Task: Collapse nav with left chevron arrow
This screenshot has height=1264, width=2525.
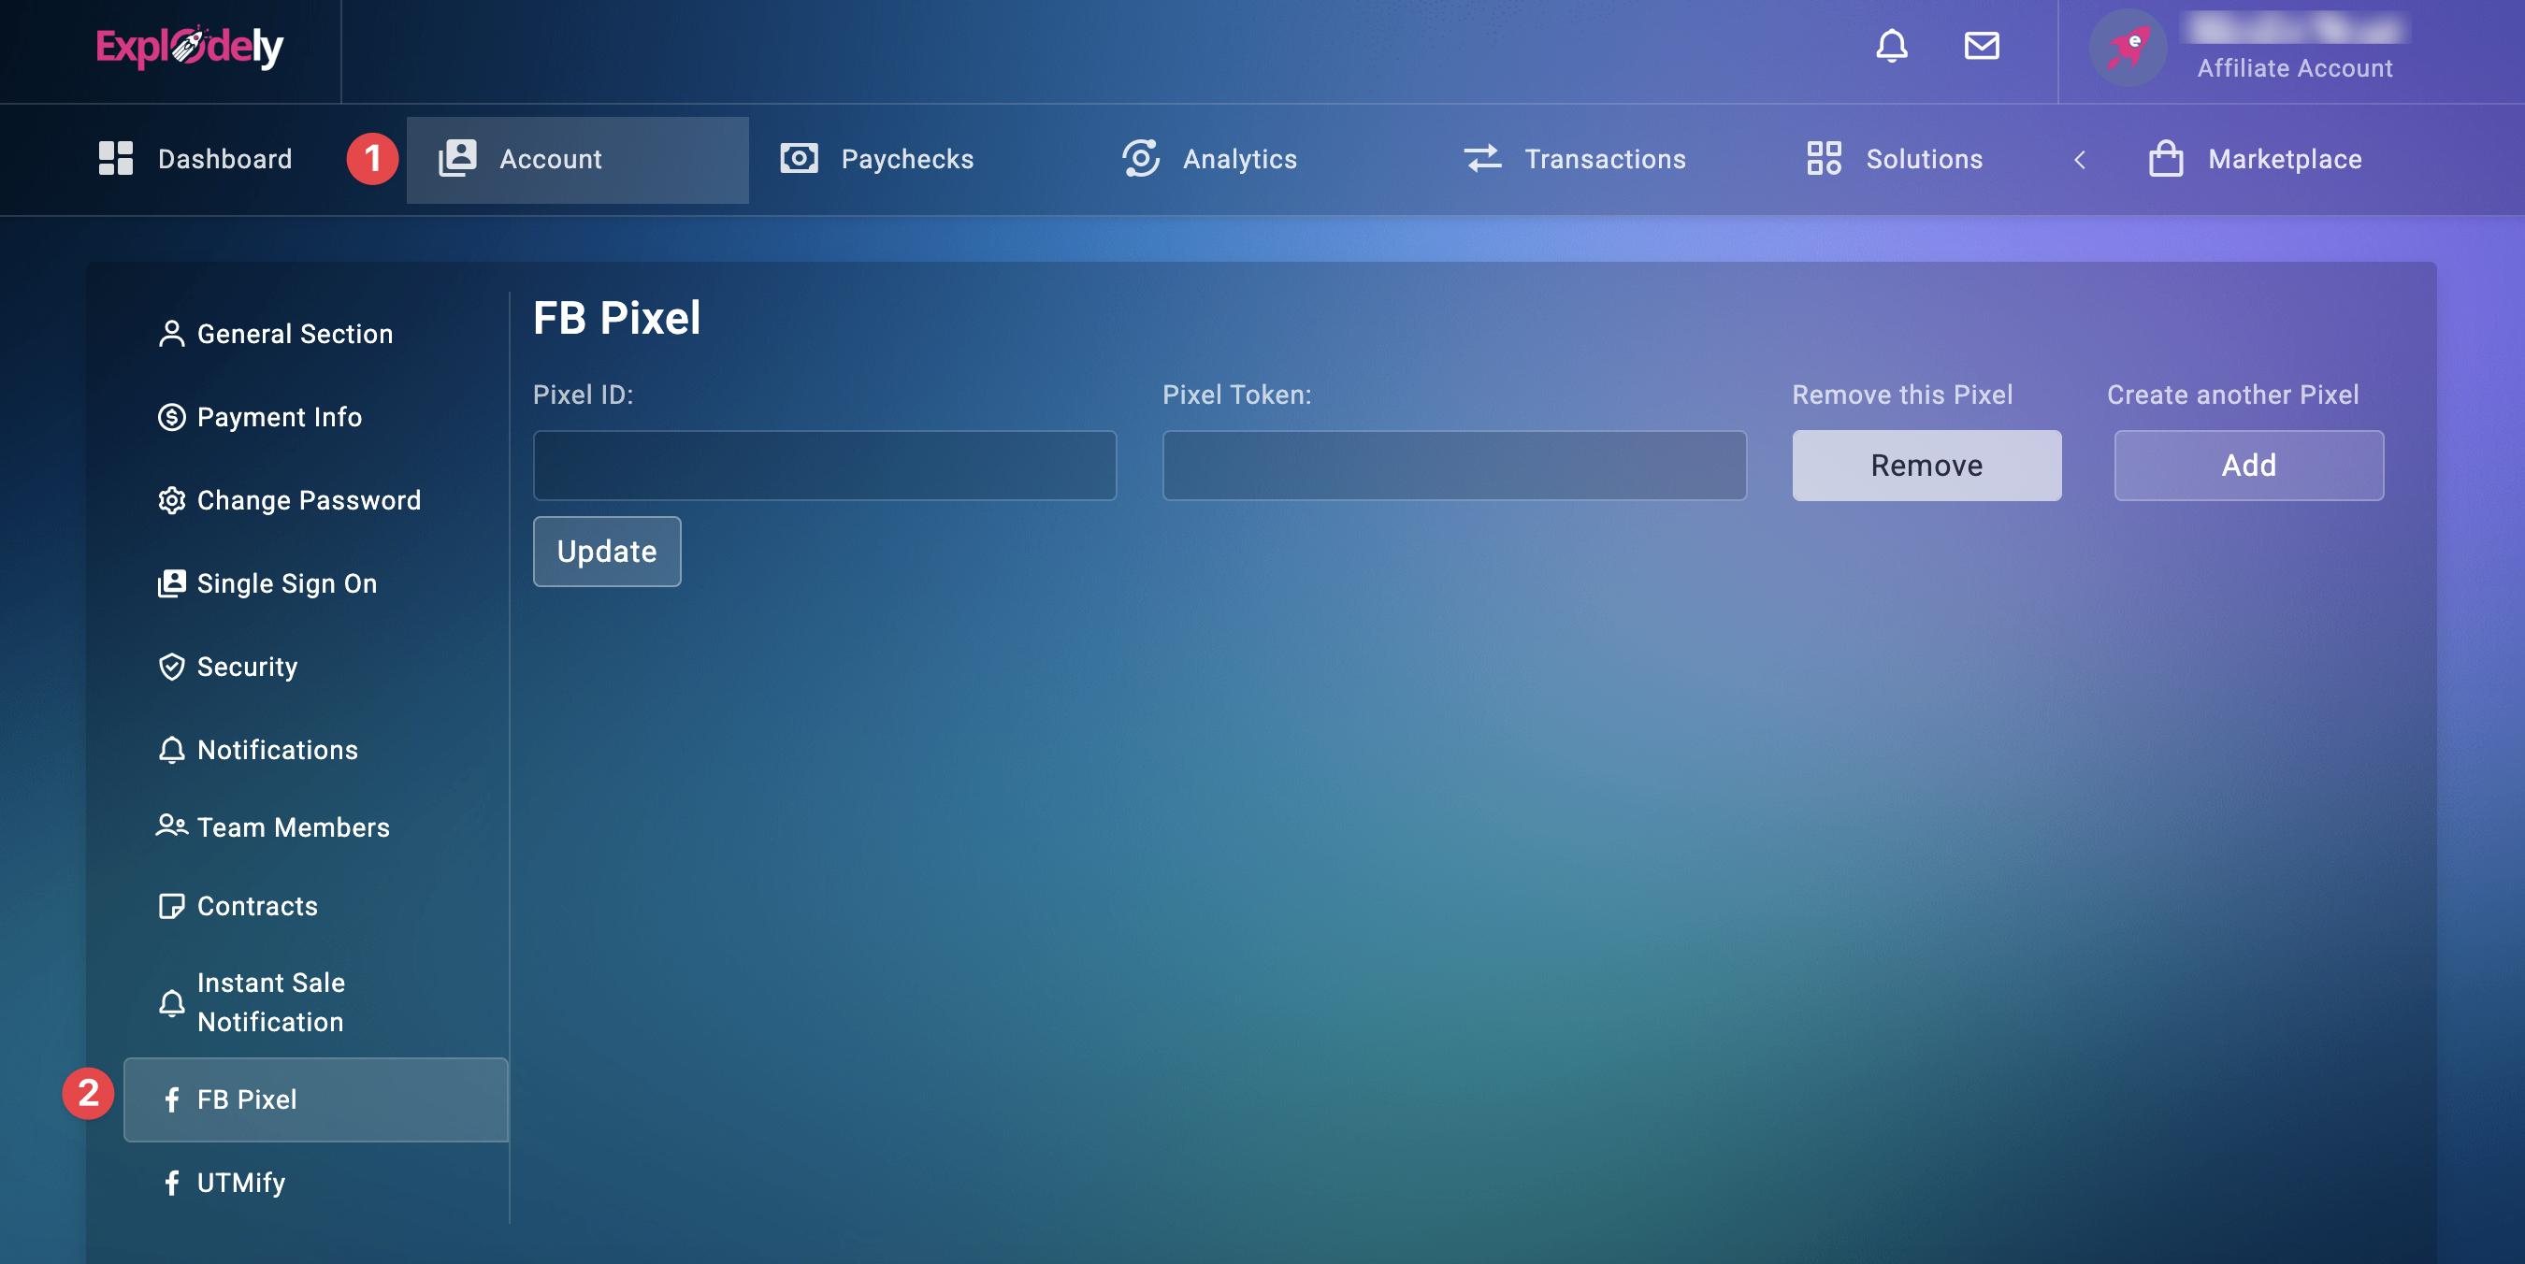Action: coord(2079,159)
